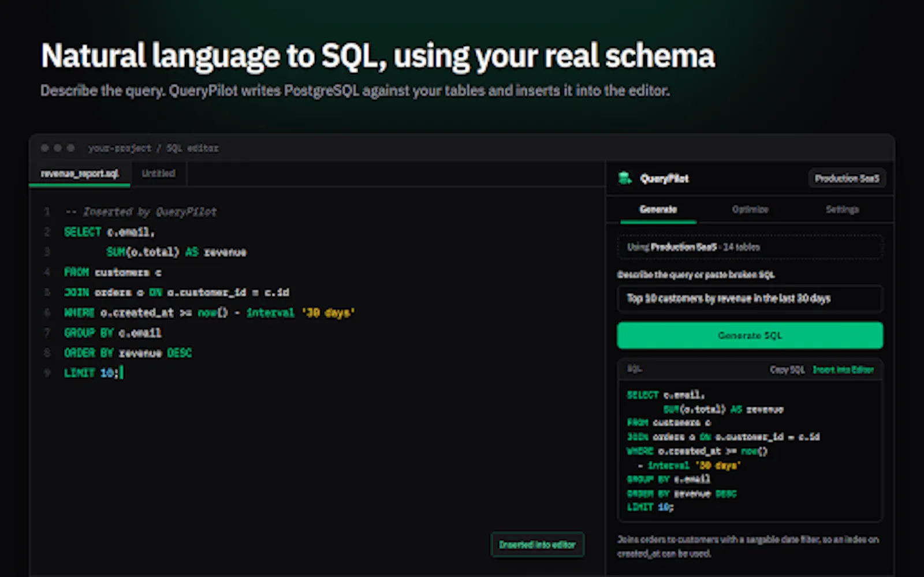Viewport: 924px width, 577px height.
Task: Click the 'Describe the query. QueryPilot writes' subtitle
Action: 355,91
